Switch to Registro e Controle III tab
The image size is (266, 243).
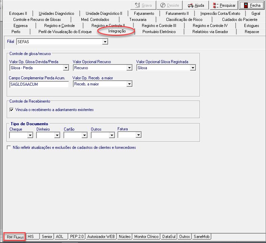coord(159,26)
